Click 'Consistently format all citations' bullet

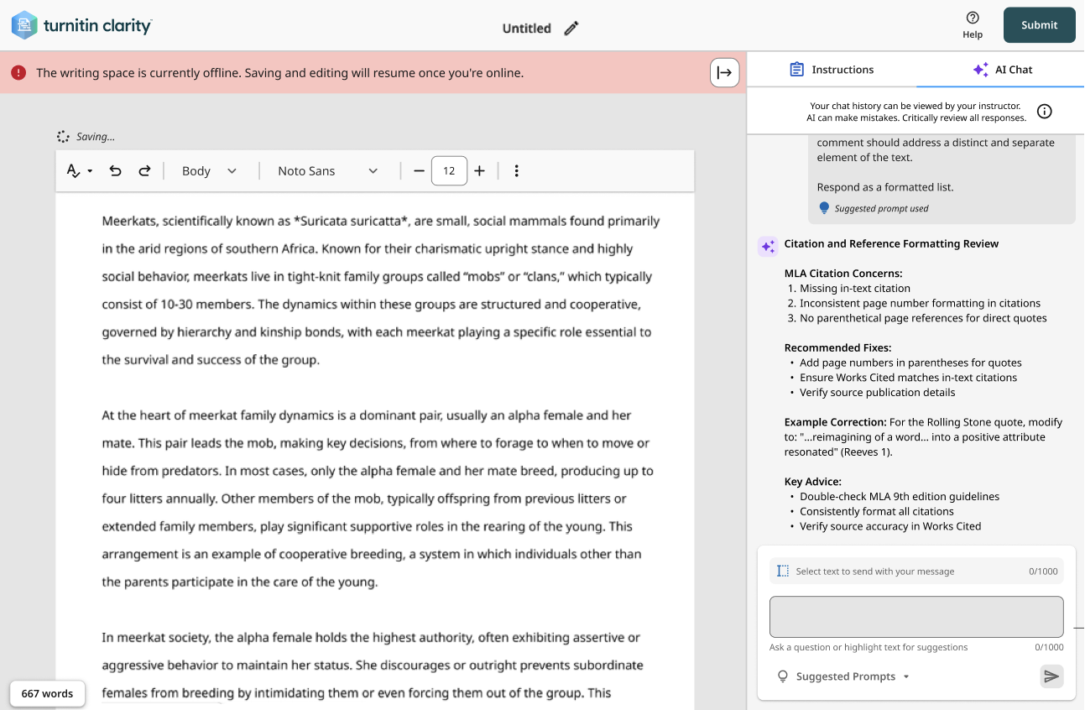click(877, 512)
